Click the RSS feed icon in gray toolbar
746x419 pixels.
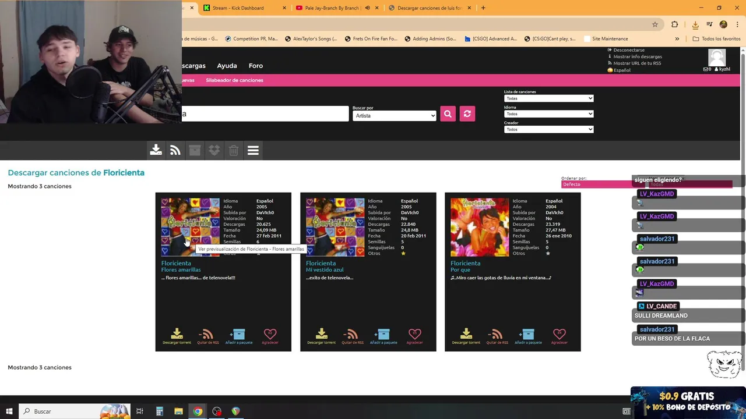click(175, 150)
